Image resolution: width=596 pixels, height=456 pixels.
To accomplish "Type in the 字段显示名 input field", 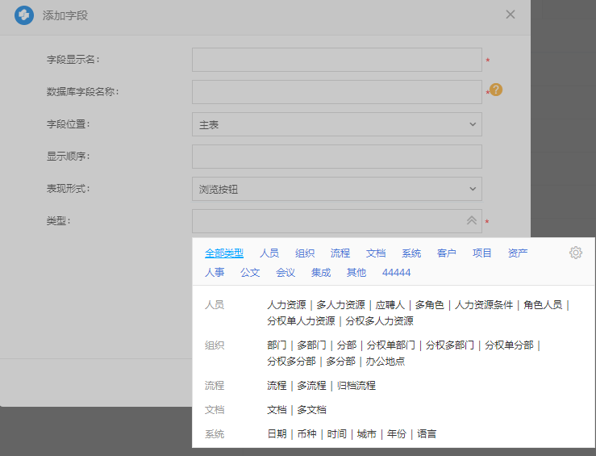I will (x=336, y=60).
